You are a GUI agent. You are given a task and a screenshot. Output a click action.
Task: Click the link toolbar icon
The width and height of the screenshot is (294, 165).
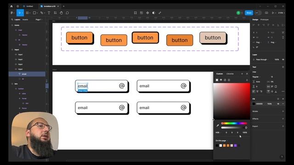click(160, 13)
